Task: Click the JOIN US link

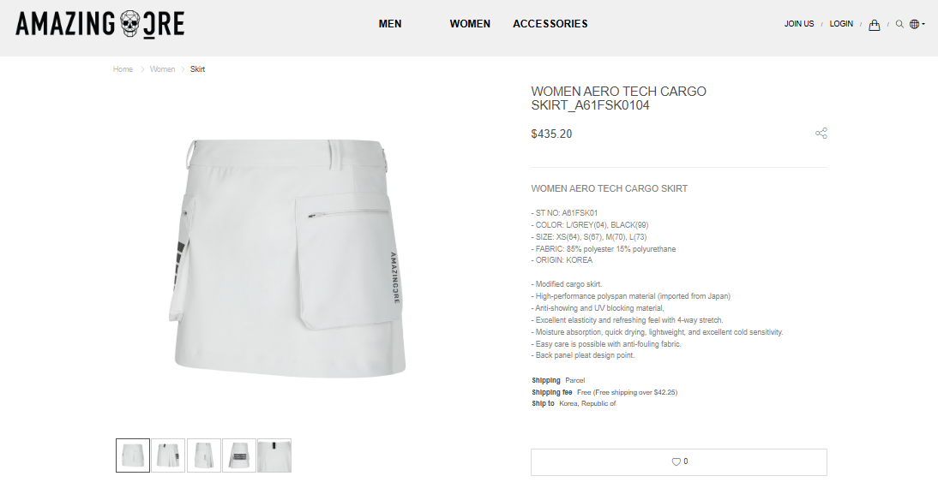Action: (799, 24)
